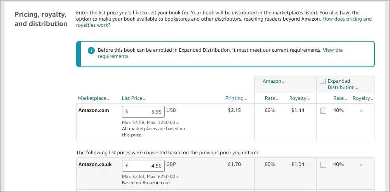Click the Marketplace column header label
Viewport: 390px width, 192px height.
[92, 98]
